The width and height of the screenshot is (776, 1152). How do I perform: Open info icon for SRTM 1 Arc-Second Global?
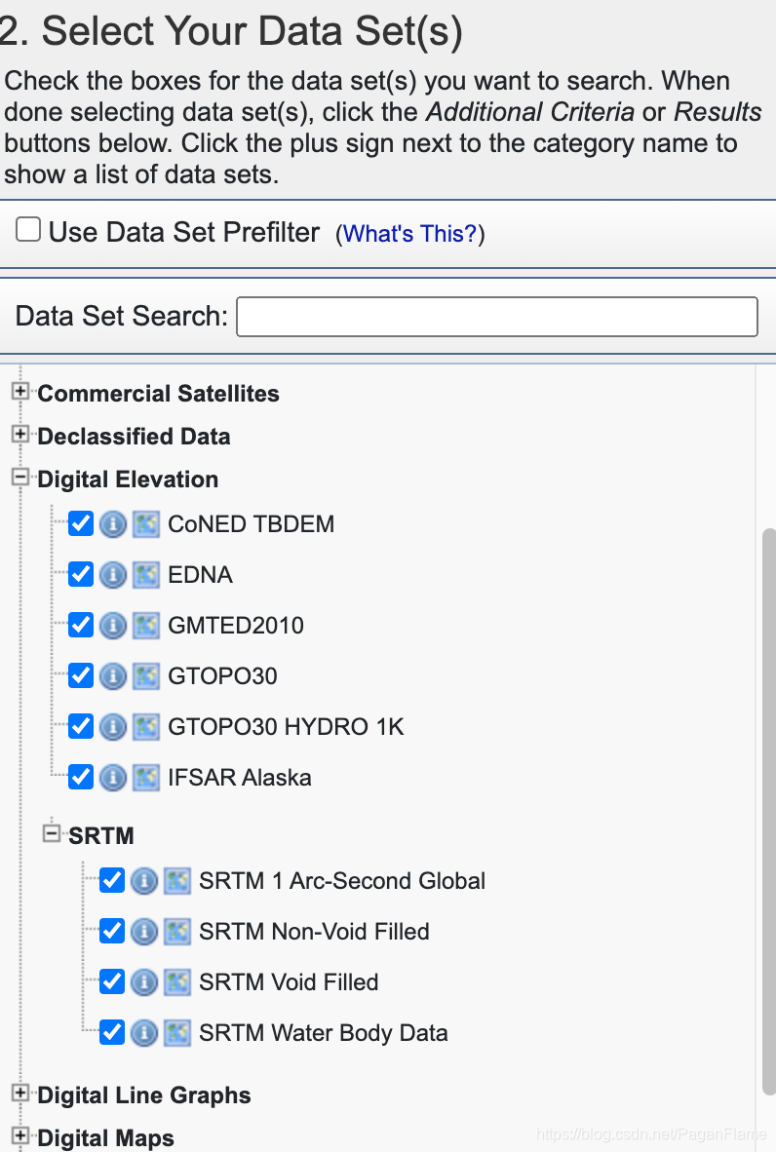(x=144, y=881)
